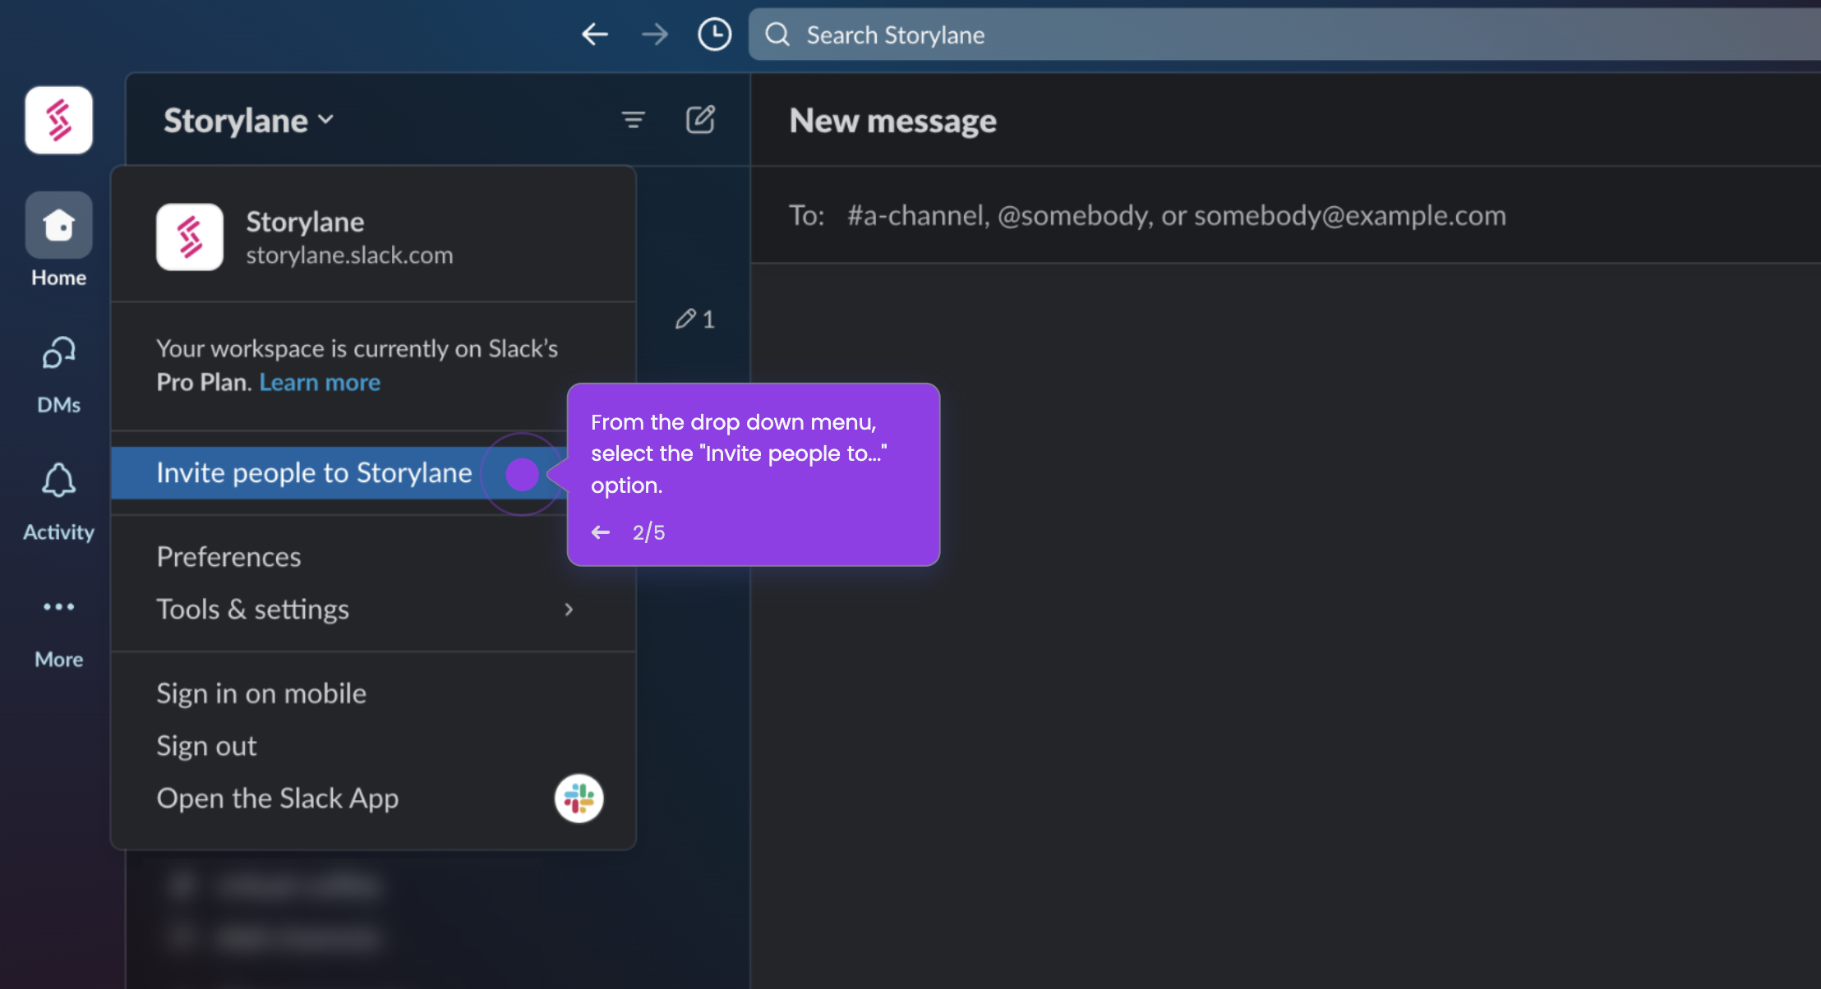1821x989 pixels.
Task: Choose Sign in on mobile
Action: coord(261,693)
